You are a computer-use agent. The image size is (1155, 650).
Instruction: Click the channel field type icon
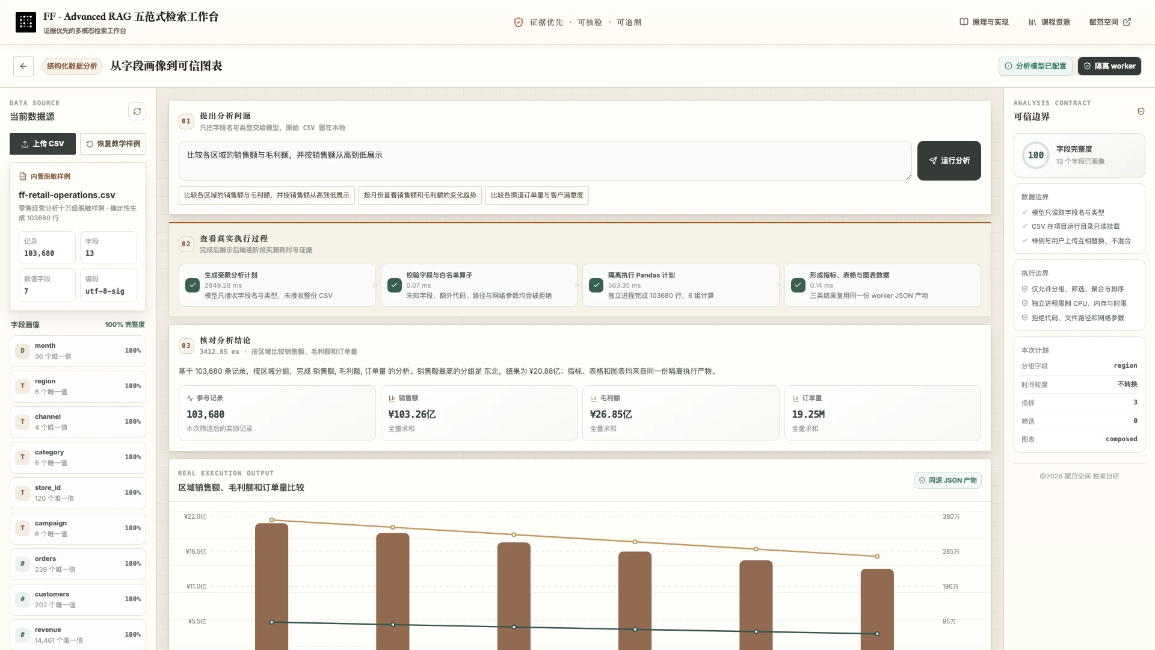(23, 422)
